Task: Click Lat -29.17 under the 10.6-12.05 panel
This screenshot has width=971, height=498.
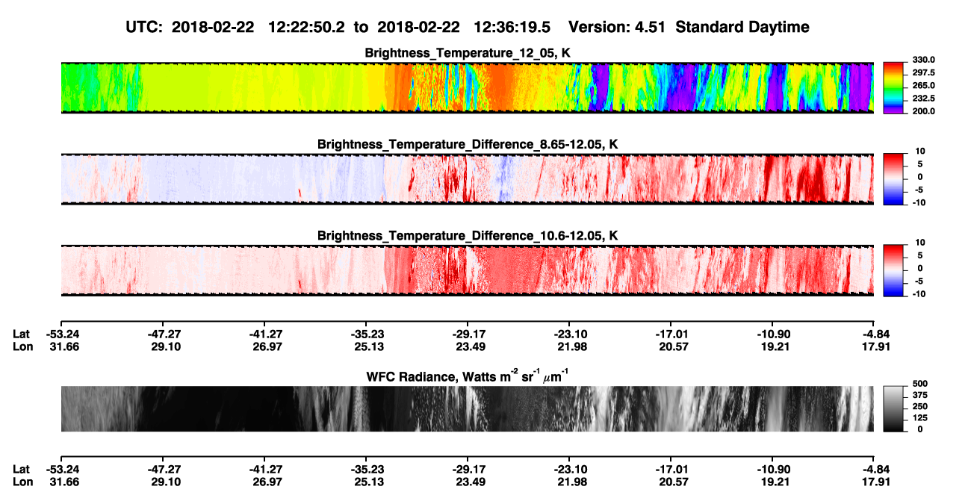Action: [467, 334]
